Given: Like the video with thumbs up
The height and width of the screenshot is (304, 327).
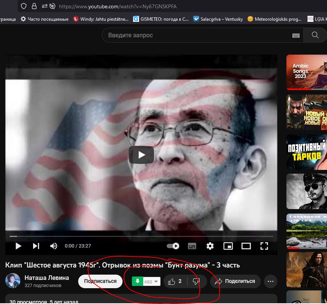Looking at the screenshot, I should click(175, 281).
